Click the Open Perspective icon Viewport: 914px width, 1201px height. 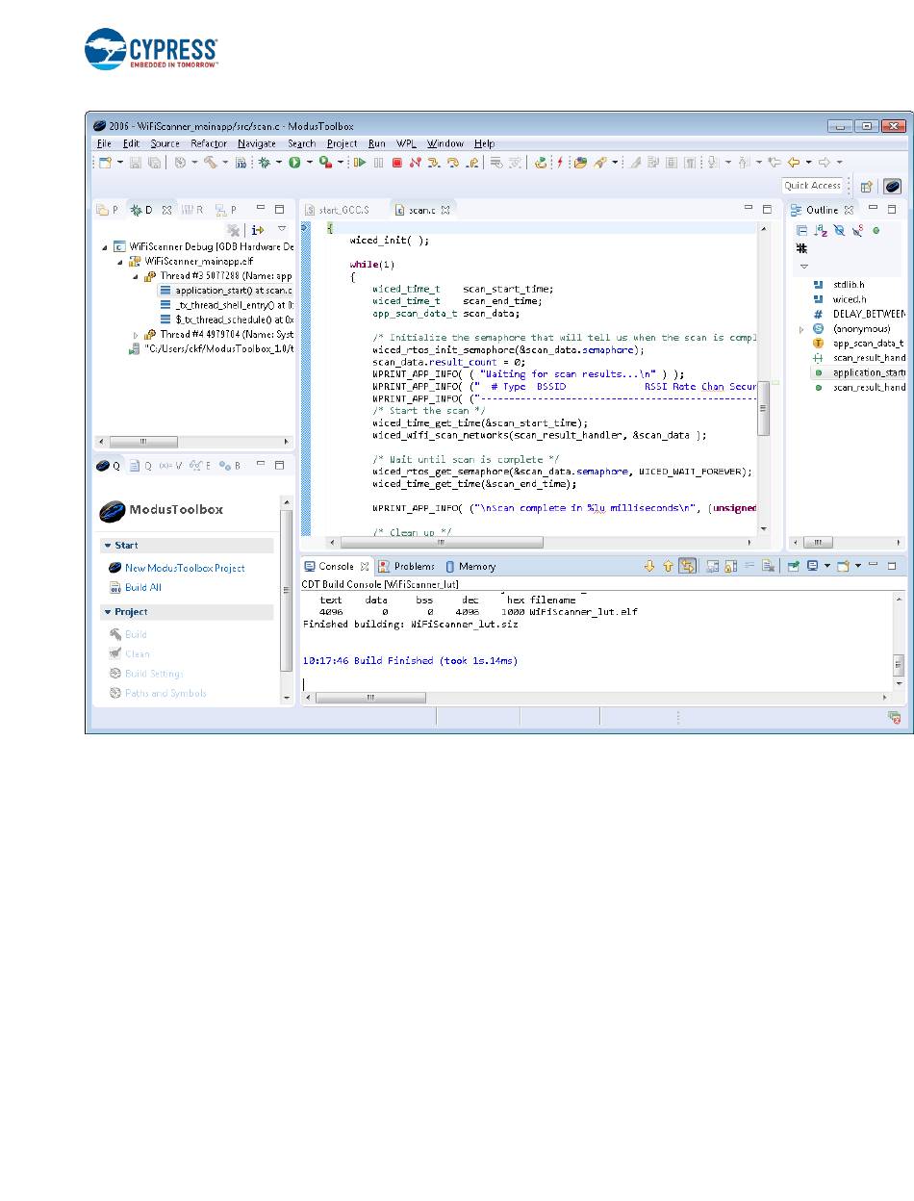866,187
